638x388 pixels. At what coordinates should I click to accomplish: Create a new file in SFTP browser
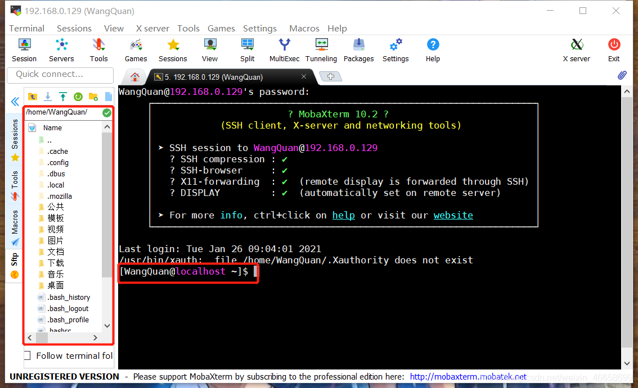108,97
